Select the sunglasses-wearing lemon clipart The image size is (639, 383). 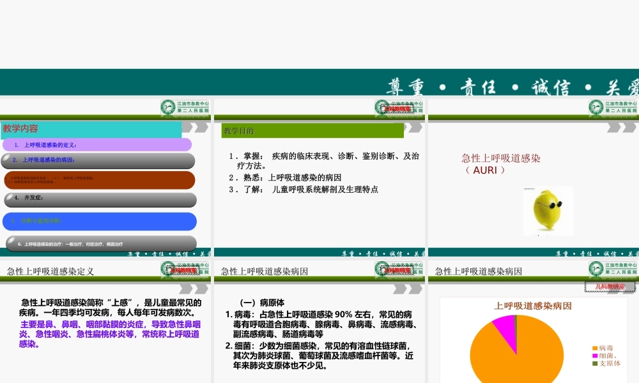(x=548, y=211)
